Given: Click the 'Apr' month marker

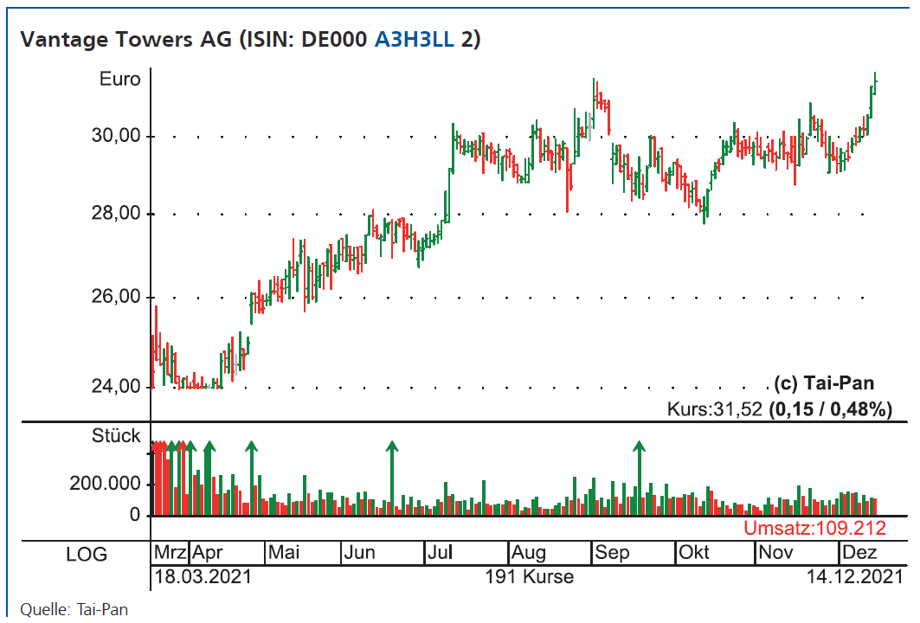Looking at the screenshot, I should coord(207,553).
